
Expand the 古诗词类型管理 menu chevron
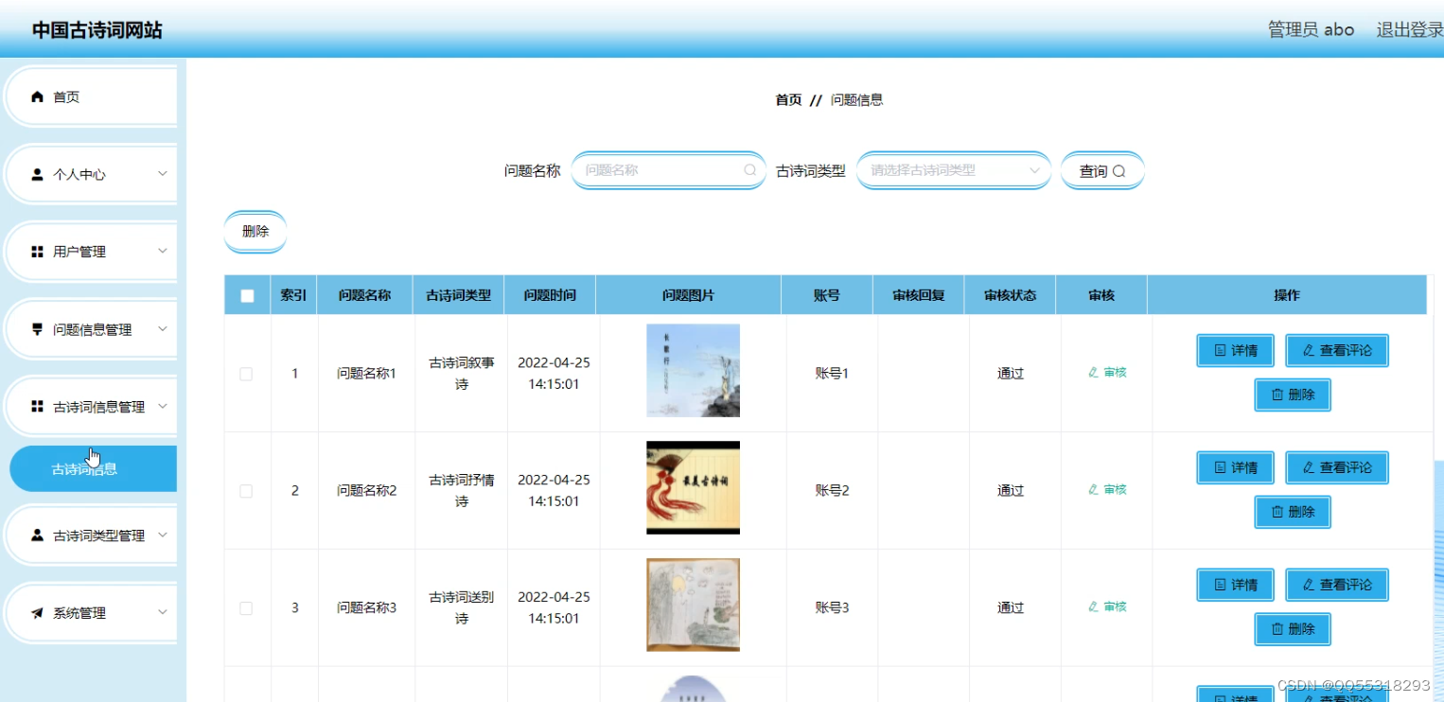(162, 535)
